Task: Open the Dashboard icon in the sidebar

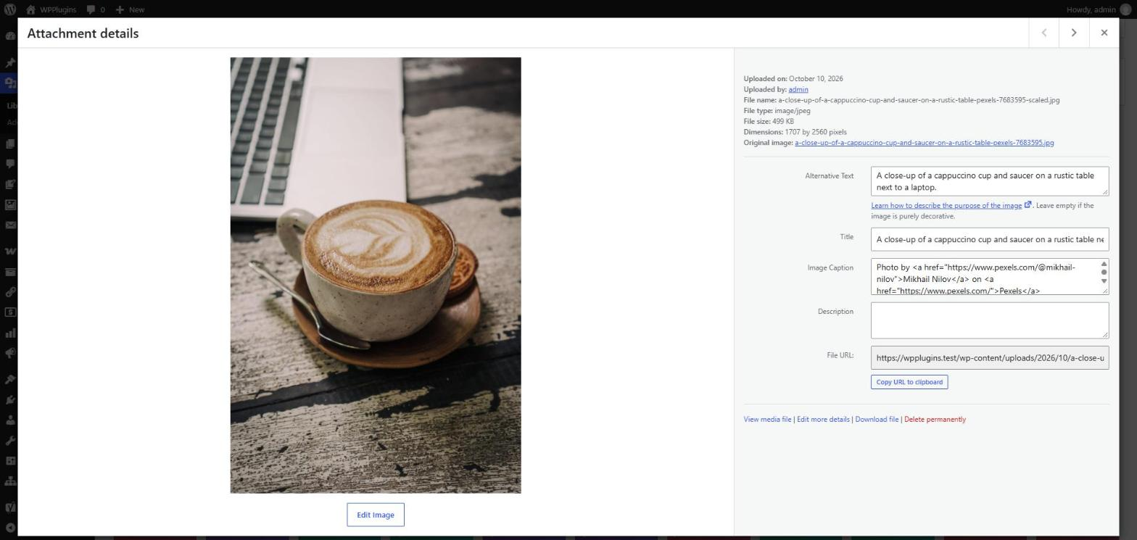Action: click(10, 36)
